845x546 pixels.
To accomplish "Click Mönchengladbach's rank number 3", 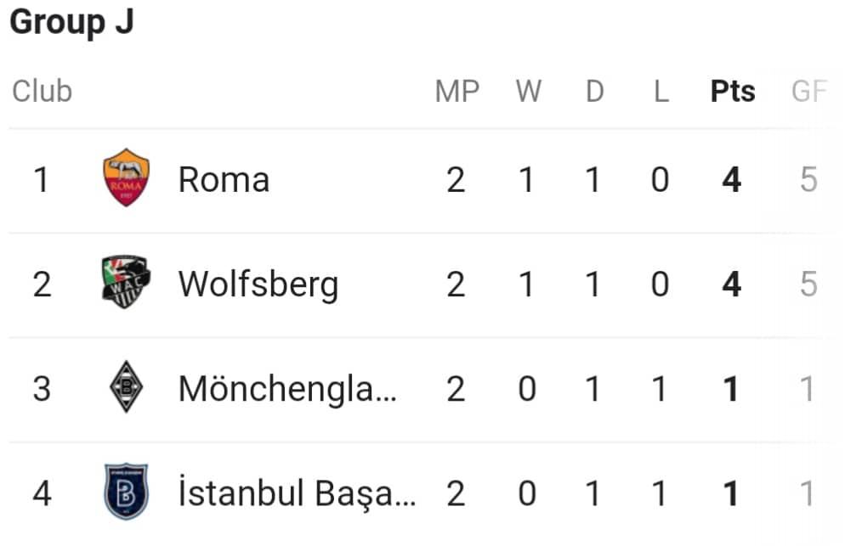I will (42, 389).
